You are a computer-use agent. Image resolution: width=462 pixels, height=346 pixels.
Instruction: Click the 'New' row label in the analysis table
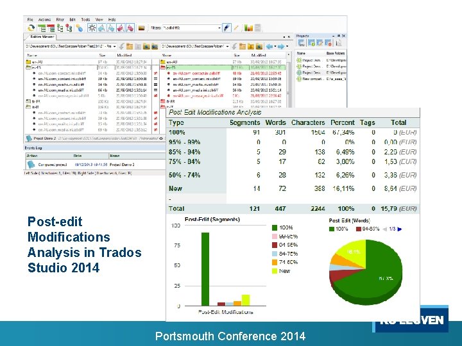coord(175,188)
